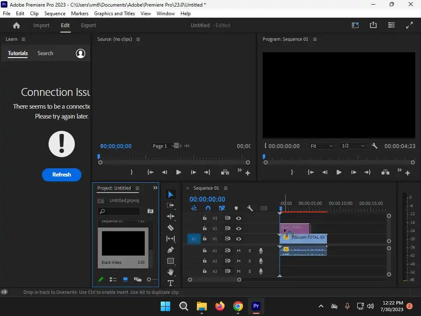Select the Razor tool
This screenshot has height=316, width=421.
(x=171, y=228)
